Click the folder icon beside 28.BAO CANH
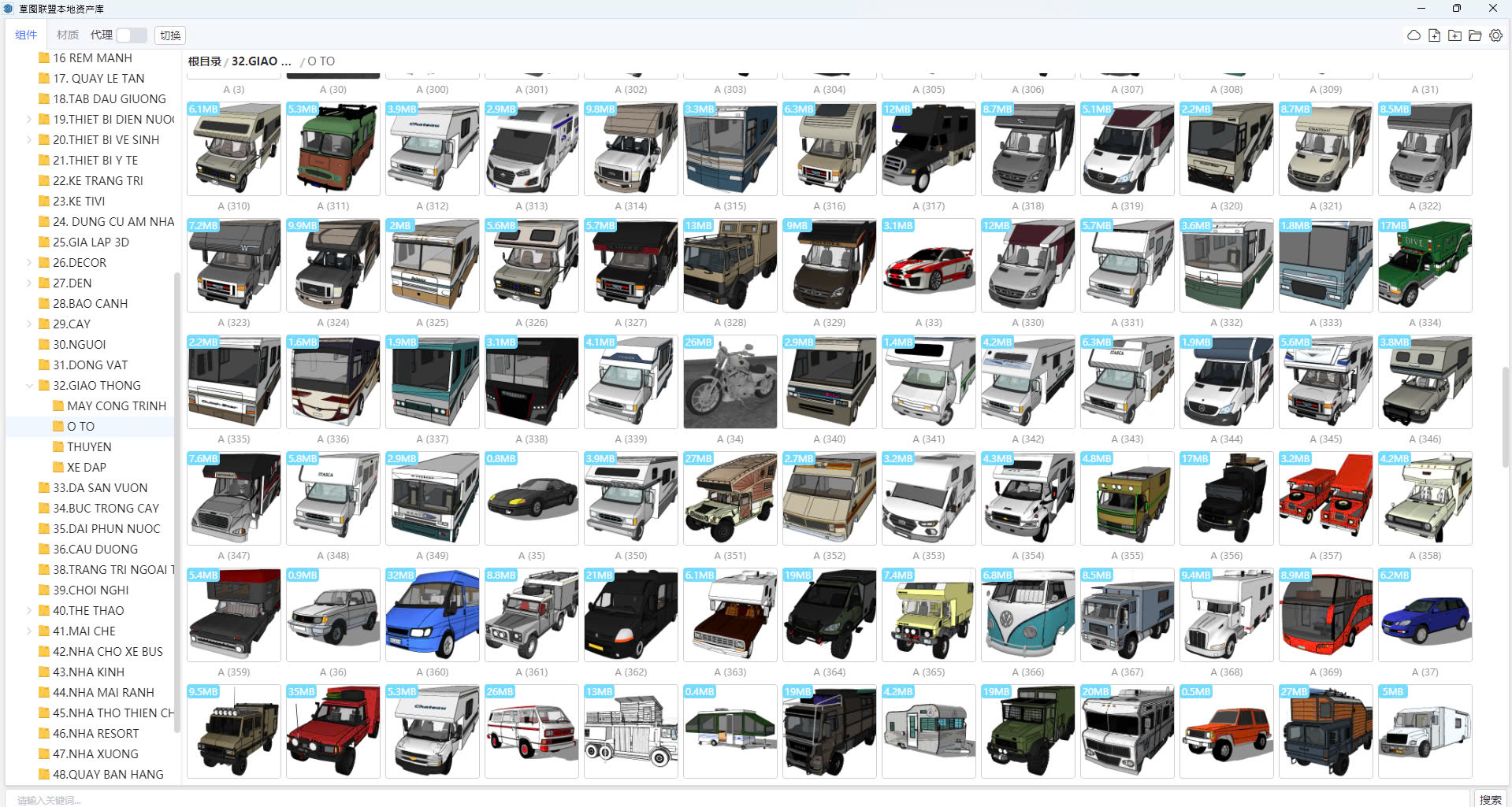 pyautogui.click(x=44, y=304)
